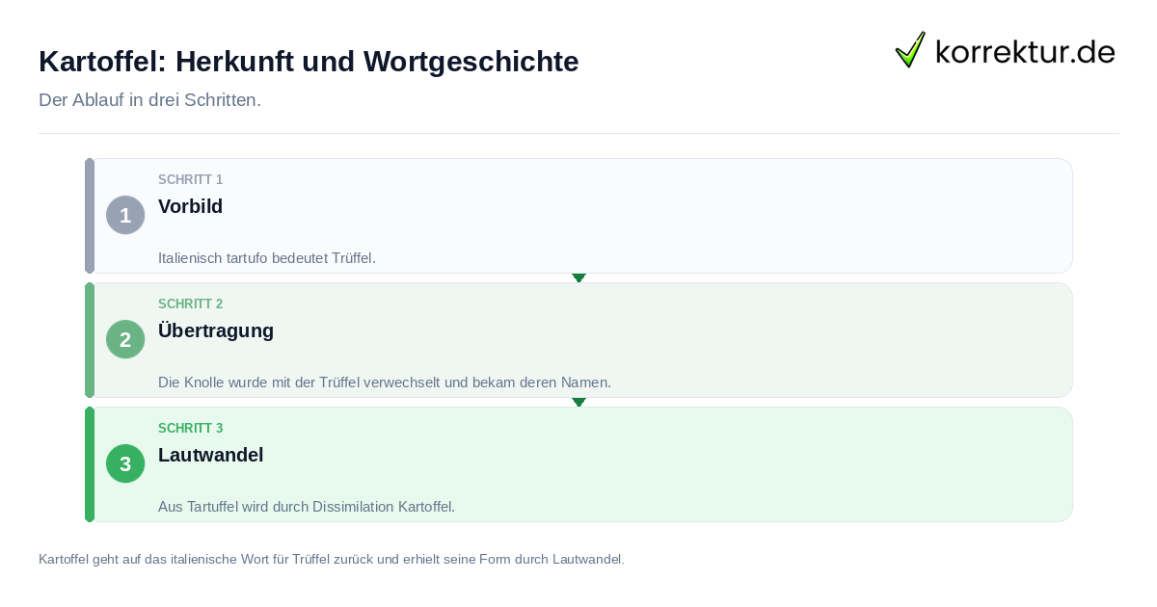
Task: Click text Italienisch tartufo bedeutet Trüffel
Action: point(266,258)
